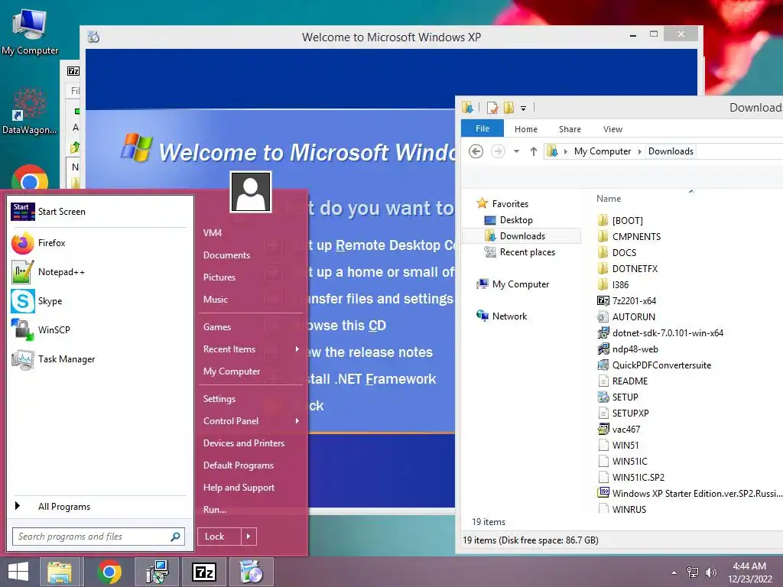Select Desktop under Favorites
The image size is (783, 587).
point(516,220)
